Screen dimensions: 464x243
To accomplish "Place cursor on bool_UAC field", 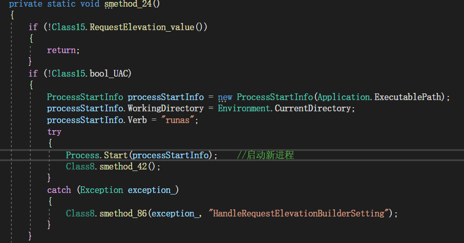I will (x=109, y=74).
